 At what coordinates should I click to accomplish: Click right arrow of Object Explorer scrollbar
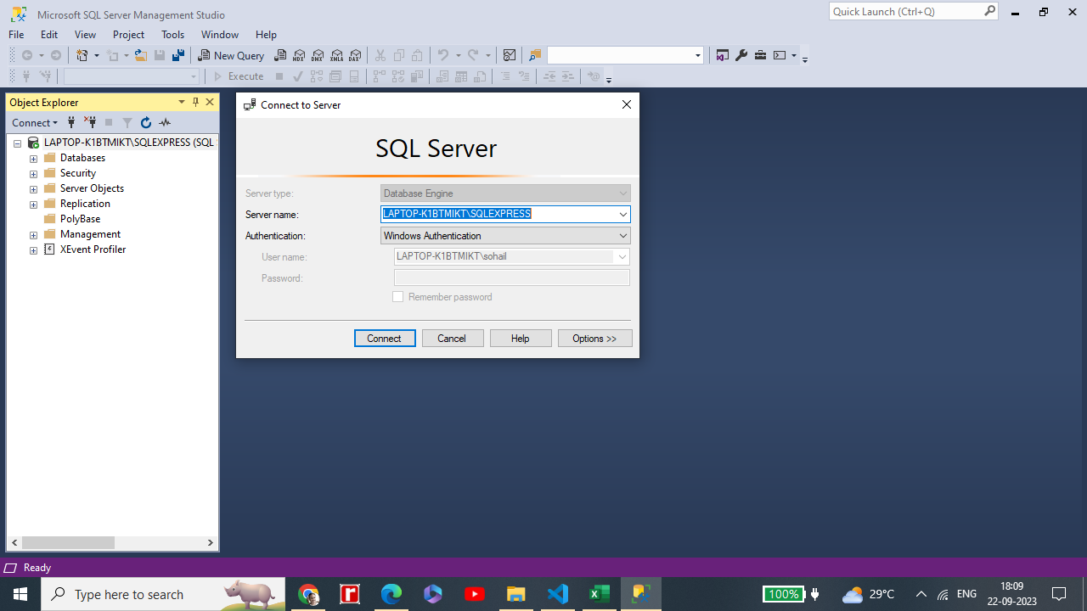pos(211,542)
